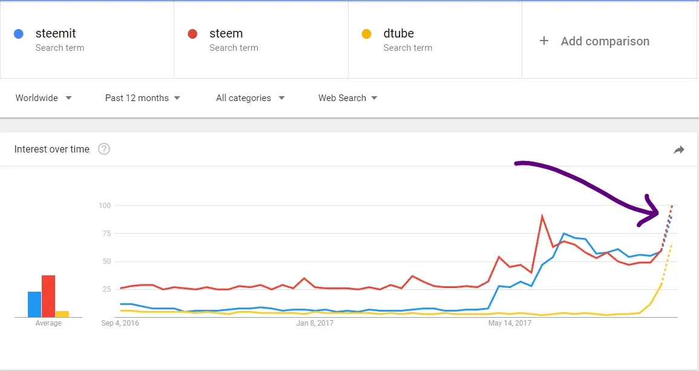Open the Interest over time help icon
Viewport: 699px width, 371px height.
tap(104, 149)
